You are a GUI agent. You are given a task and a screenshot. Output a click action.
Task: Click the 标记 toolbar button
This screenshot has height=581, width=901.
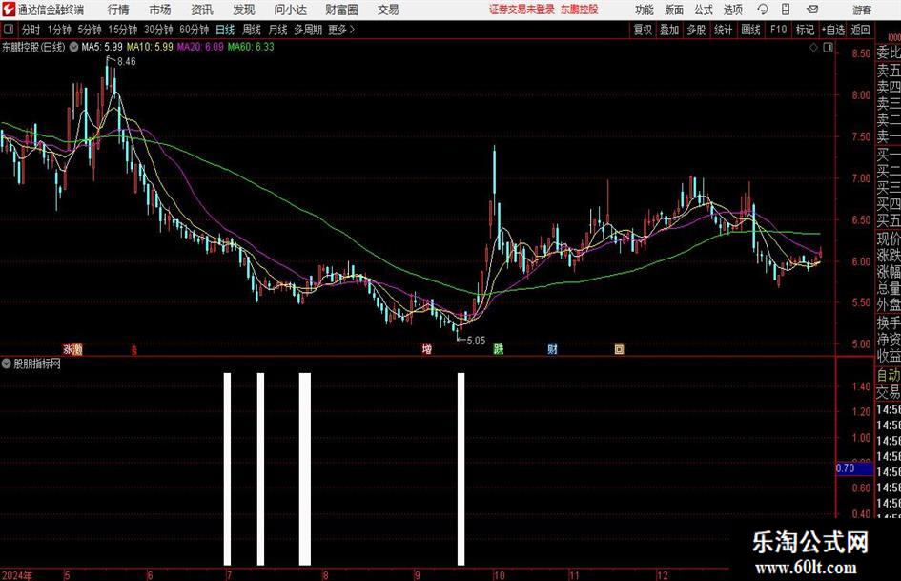click(x=805, y=30)
